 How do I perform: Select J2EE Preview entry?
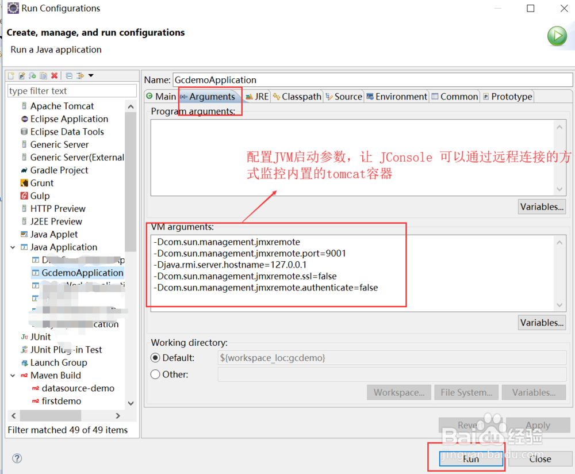tap(56, 221)
